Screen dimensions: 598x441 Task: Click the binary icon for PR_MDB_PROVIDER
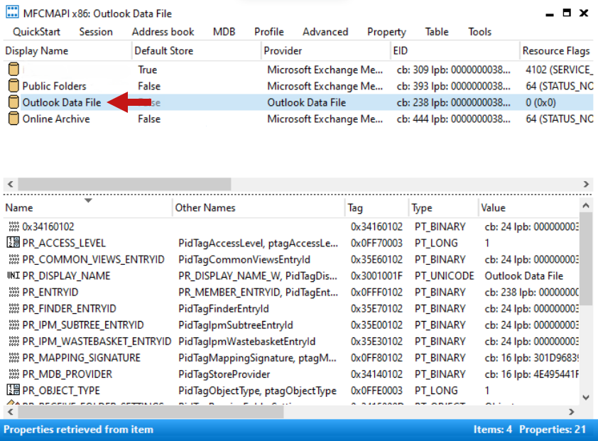coord(13,374)
